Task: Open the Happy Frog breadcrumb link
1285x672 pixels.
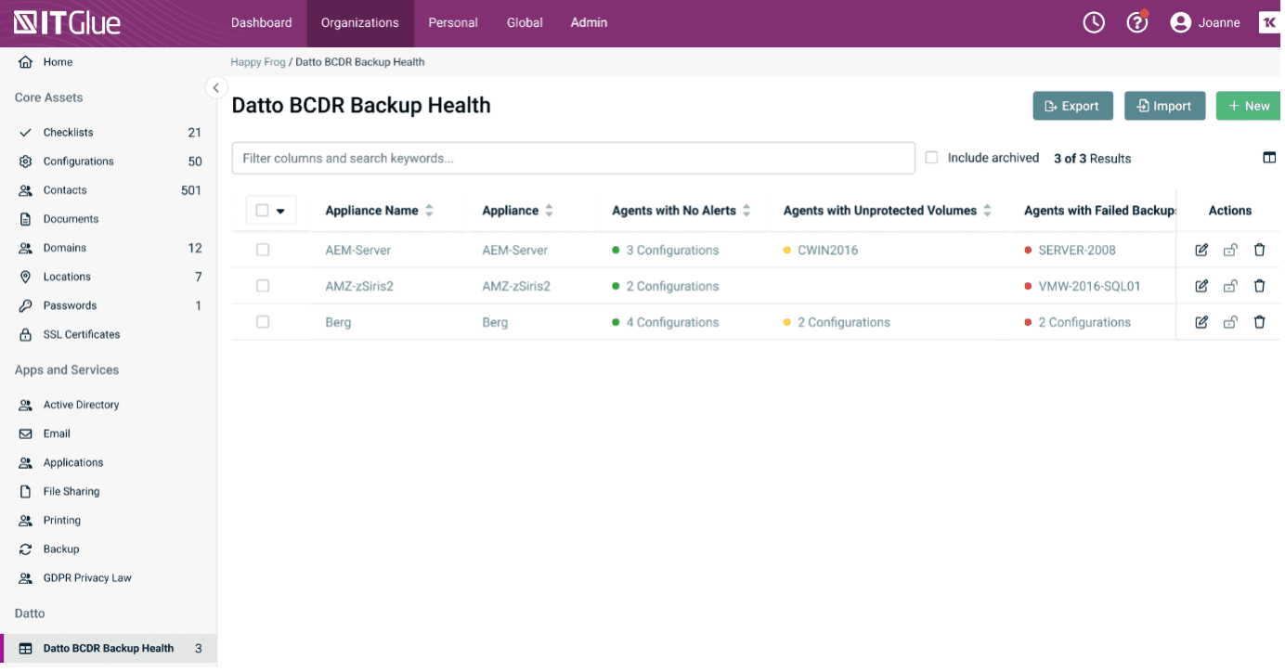Action: click(258, 61)
